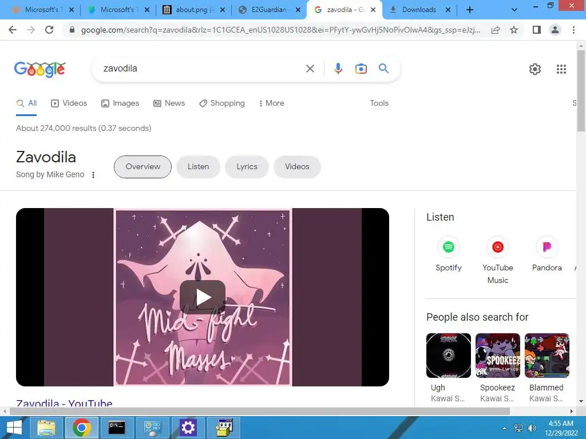This screenshot has height=439, width=586.
Task: Open more options next to Mike Geno
Action: pyautogui.click(x=93, y=175)
